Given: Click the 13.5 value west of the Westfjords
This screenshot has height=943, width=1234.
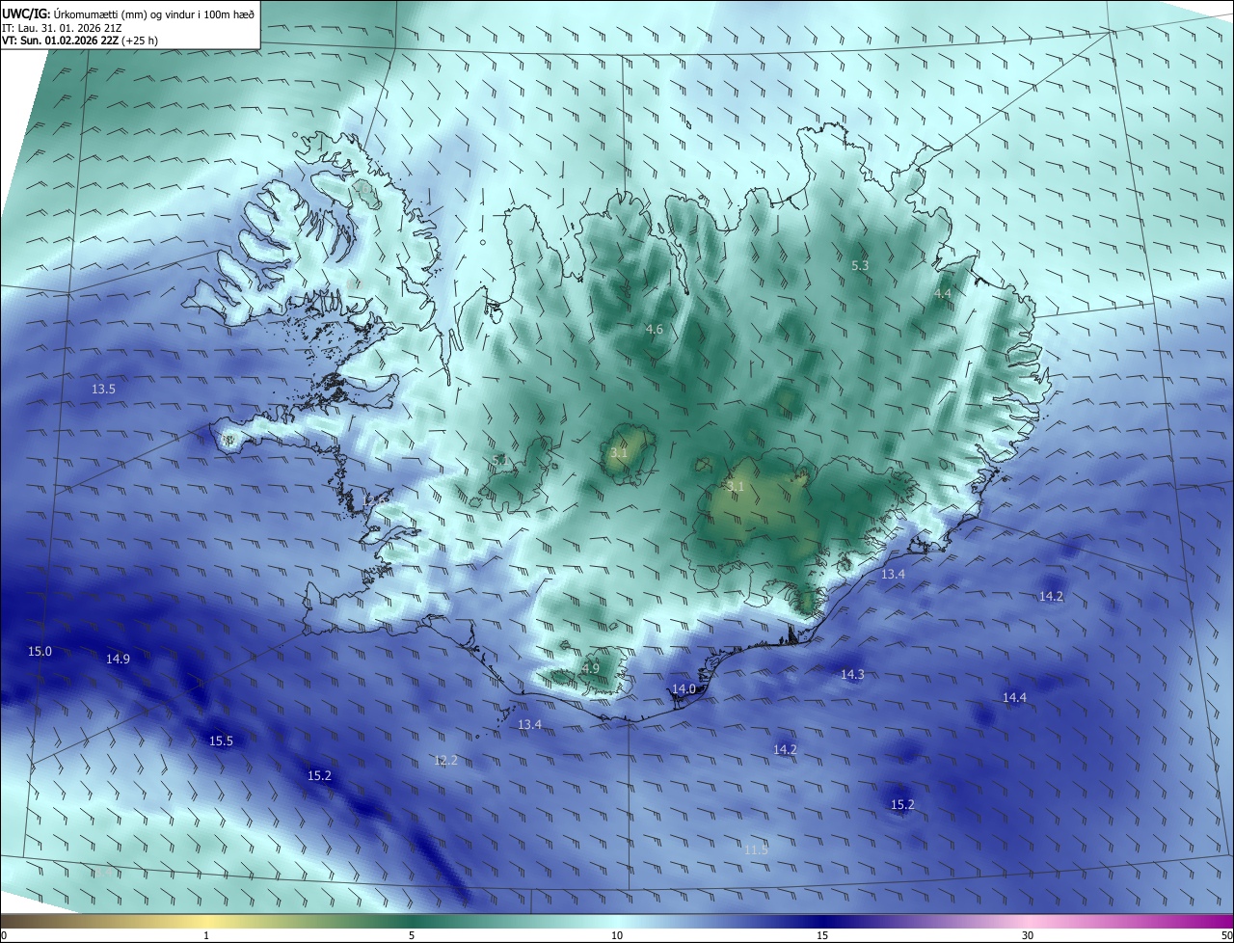Looking at the screenshot, I should 103,390.
